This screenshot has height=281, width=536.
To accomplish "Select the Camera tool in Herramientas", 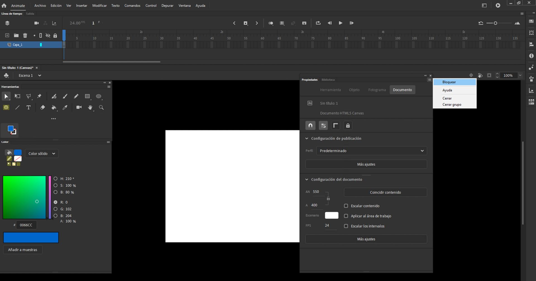I will click(79, 107).
